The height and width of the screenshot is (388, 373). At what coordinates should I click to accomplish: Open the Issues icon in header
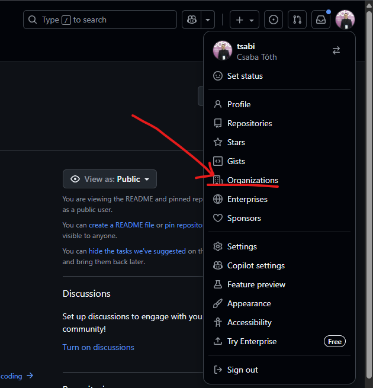[273, 20]
